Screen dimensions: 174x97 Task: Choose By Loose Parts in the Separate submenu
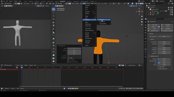[104, 24]
